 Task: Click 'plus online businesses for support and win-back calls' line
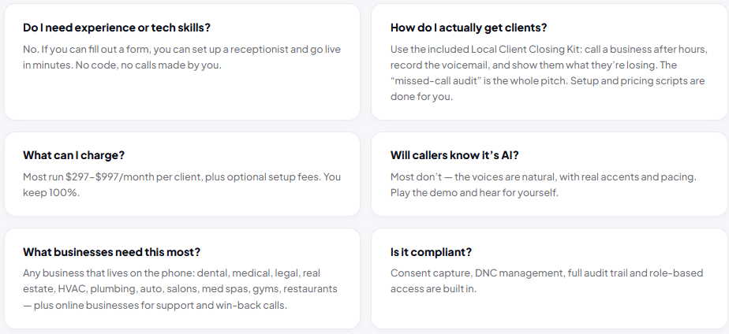click(160, 305)
